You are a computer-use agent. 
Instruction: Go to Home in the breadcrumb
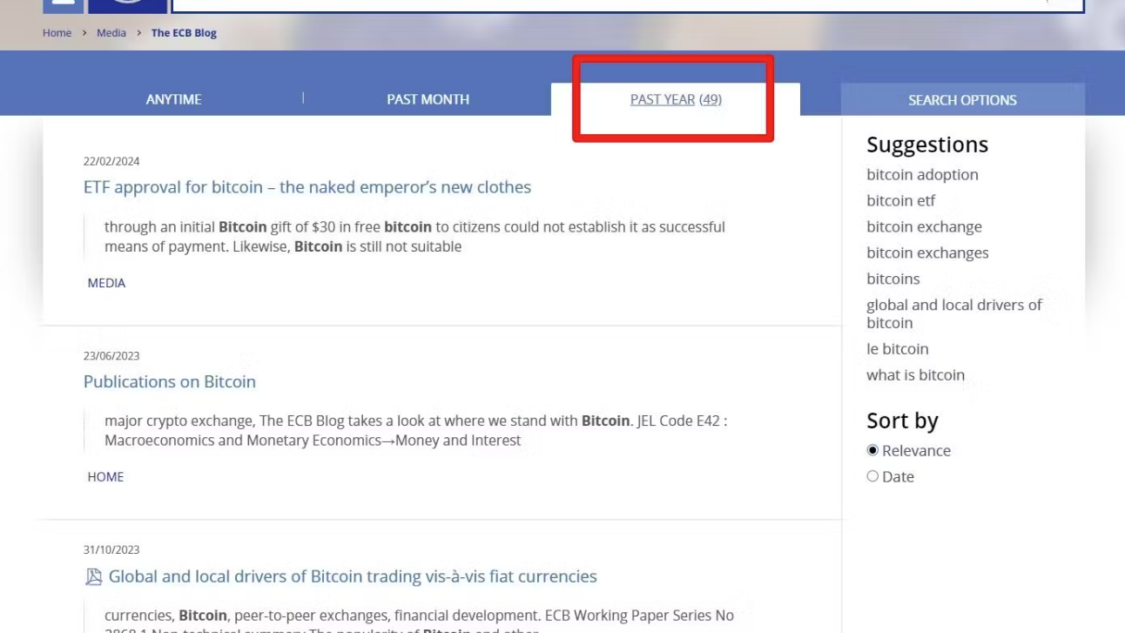(x=57, y=33)
